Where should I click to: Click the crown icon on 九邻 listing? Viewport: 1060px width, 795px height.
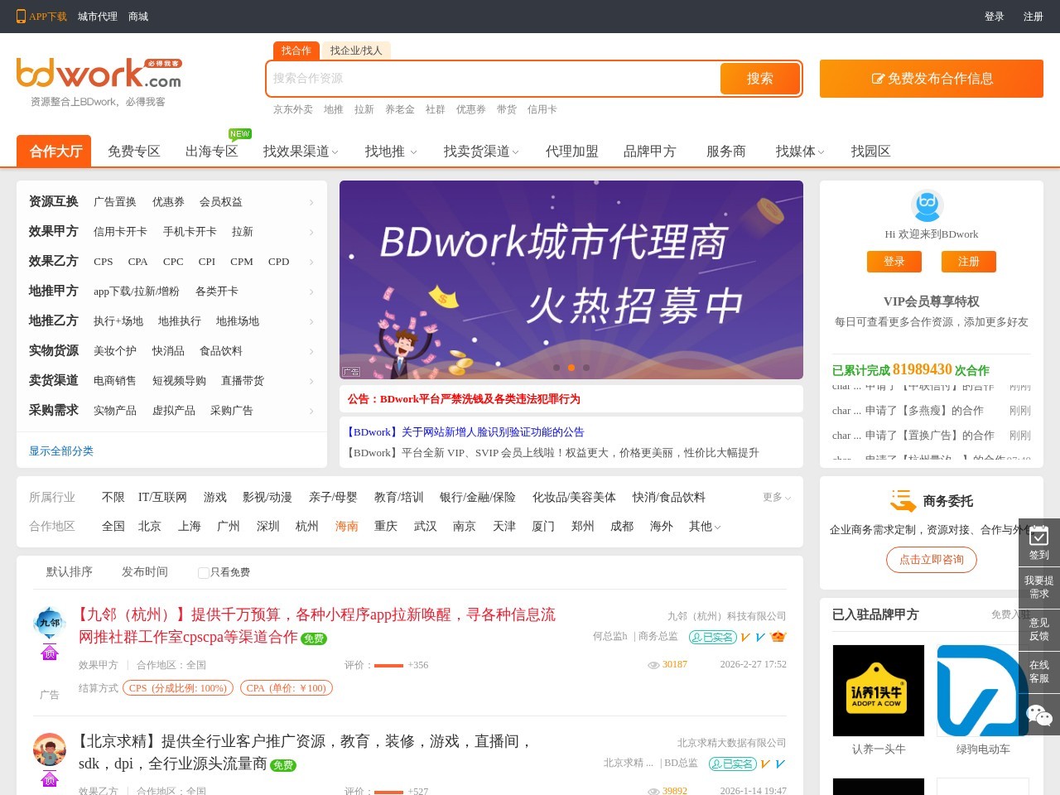[x=778, y=637]
